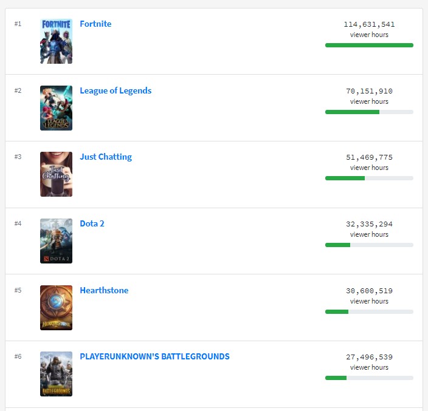Open the Dota 2 box art image
Viewport: 428px width, 411px height.
tap(56, 241)
